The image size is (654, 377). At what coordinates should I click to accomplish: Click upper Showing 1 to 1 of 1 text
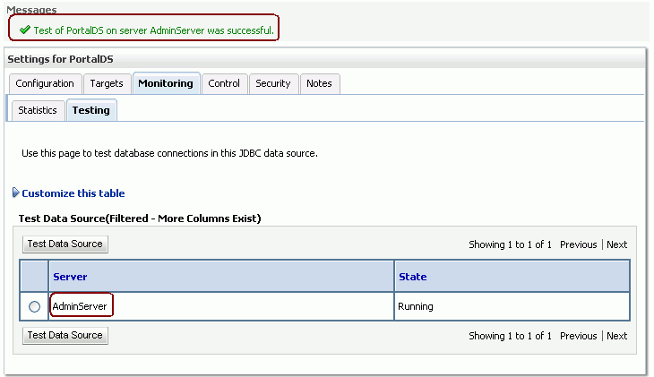(510, 244)
